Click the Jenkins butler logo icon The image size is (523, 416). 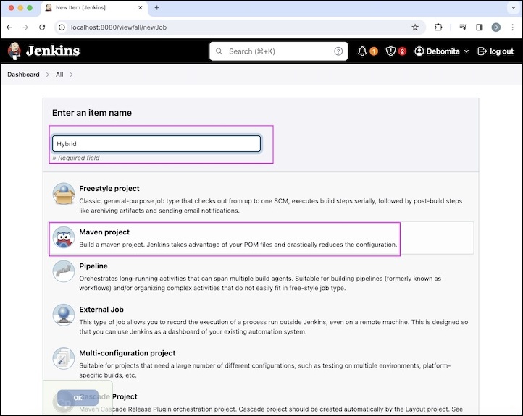coord(14,51)
